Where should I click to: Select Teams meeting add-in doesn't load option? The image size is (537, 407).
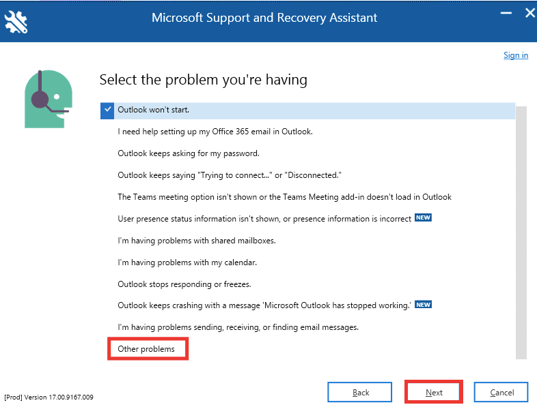(284, 197)
